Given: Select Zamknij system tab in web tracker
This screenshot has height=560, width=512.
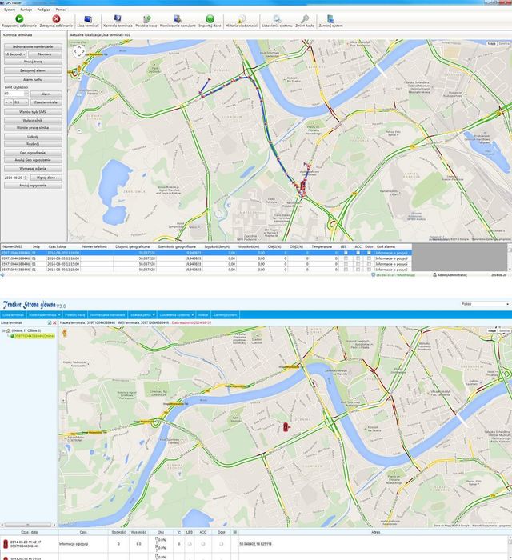Looking at the screenshot, I should coord(225,315).
